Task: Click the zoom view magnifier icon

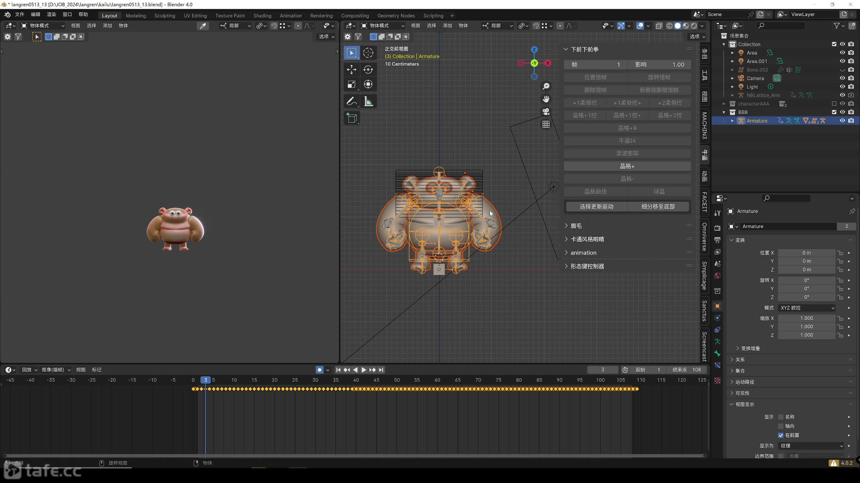Action: click(546, 87)
